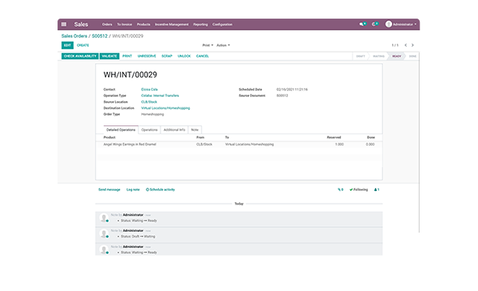Open the activities clock icon in navbar
This screenshot has width=478, height=291.
(x=374, y=24)
